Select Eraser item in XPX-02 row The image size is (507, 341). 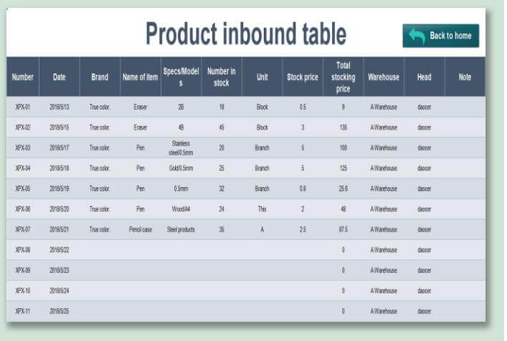[x=141, y=128]
